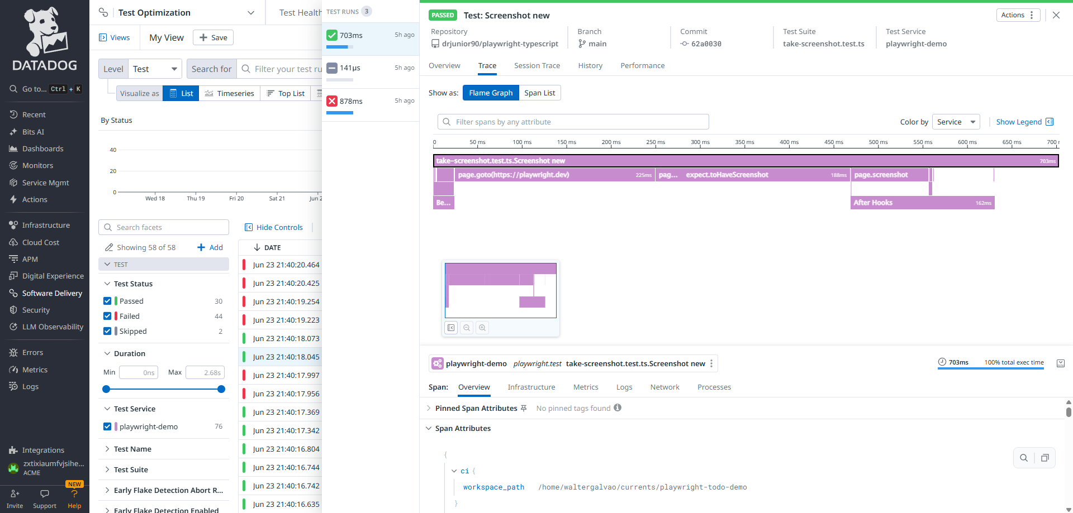
Task: Copy span attributes JSON icon
Action: click(x=1044, y=458)
